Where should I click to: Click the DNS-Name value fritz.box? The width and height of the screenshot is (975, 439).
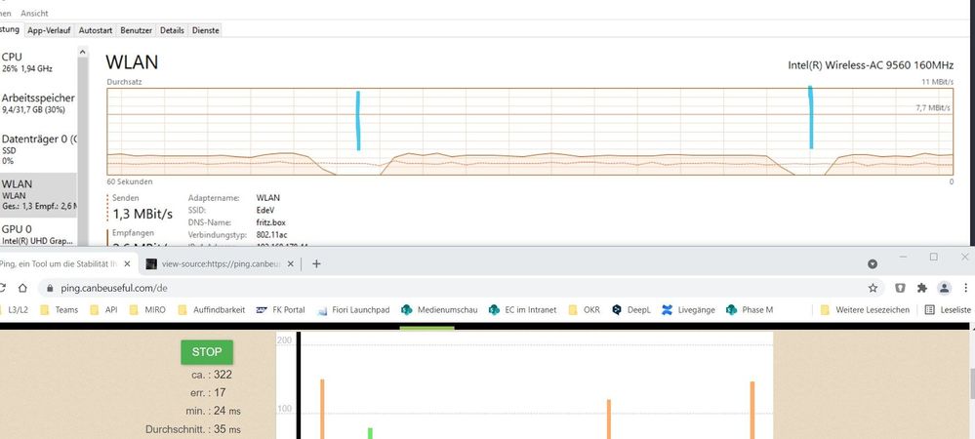point(271,222)
